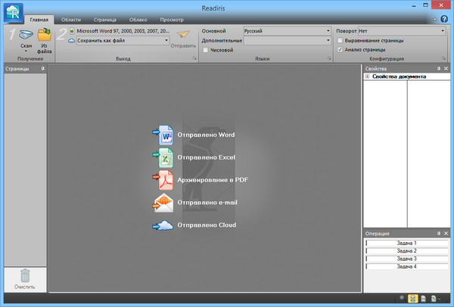Expand the Свойства документа tree node
Screen dimensions: 454x307
(x=367, y=76)
